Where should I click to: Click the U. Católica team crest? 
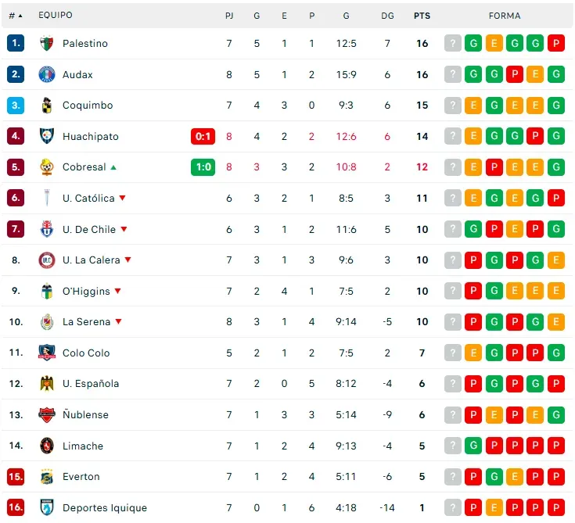pos(47,199)
